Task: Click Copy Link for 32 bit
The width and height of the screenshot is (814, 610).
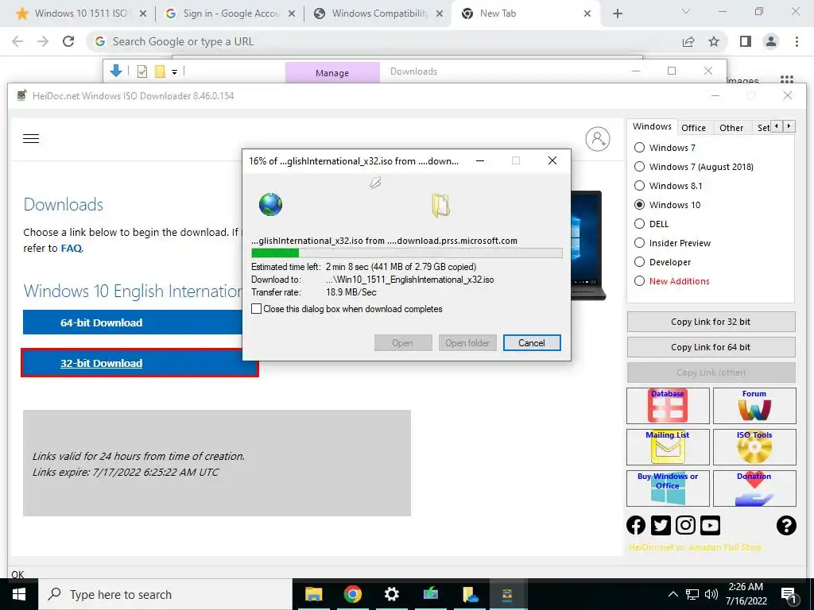Action: 711,322
